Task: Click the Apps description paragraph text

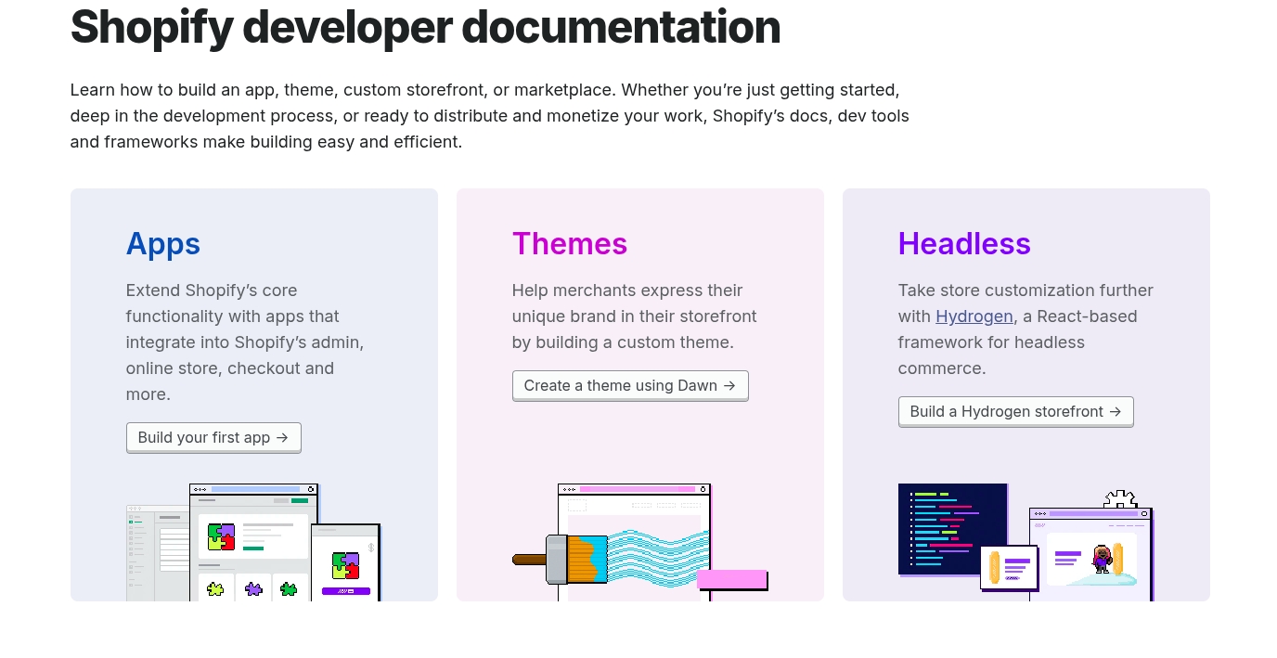Action: [245, 342]
